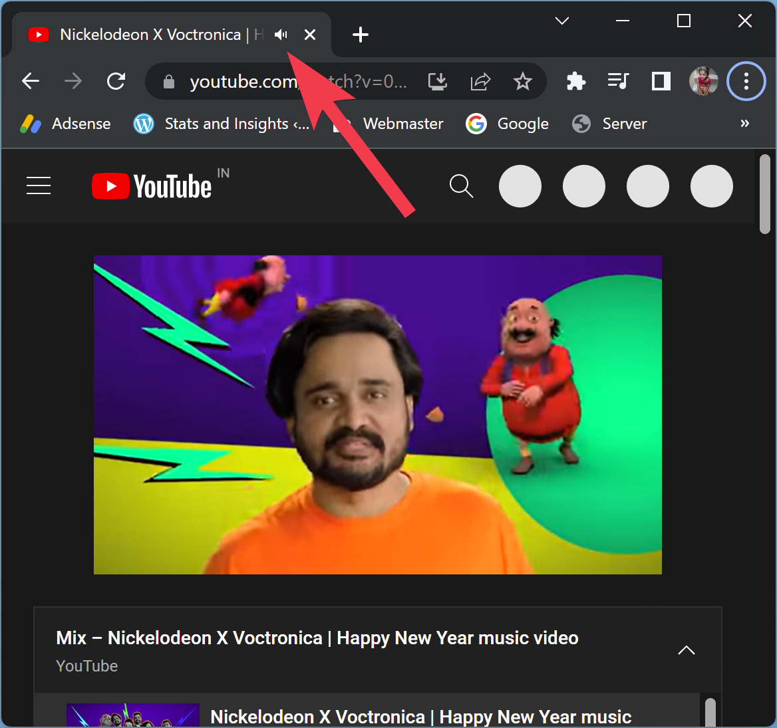Select the first playlist video thumbnail
This screenshot has height=728, width=777.
[x=133, y=715]
